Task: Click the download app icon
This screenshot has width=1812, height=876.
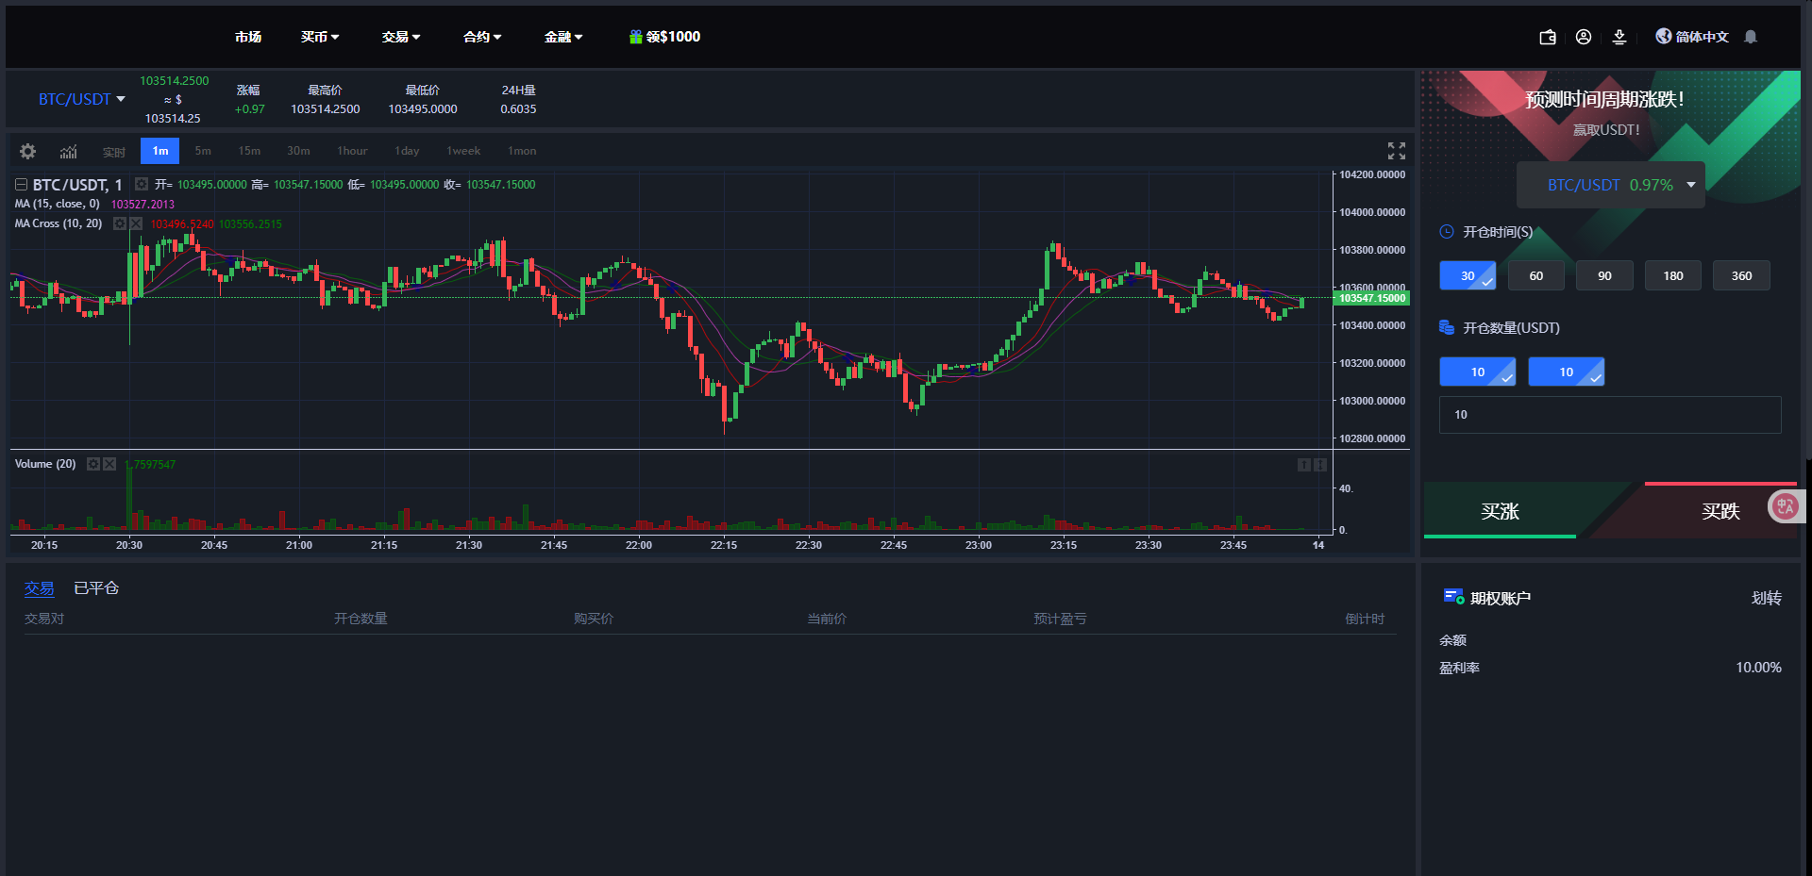Action: coord(1619,37)
